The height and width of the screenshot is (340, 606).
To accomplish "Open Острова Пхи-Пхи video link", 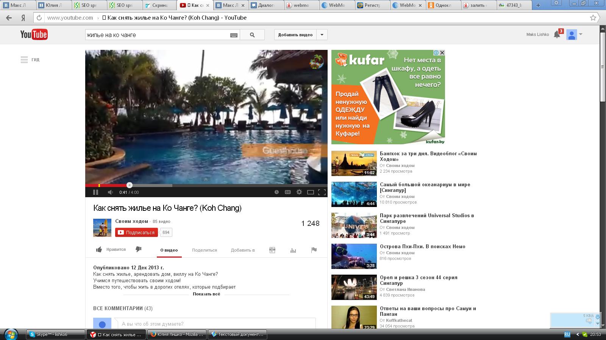I will click(x=423, y=247).
